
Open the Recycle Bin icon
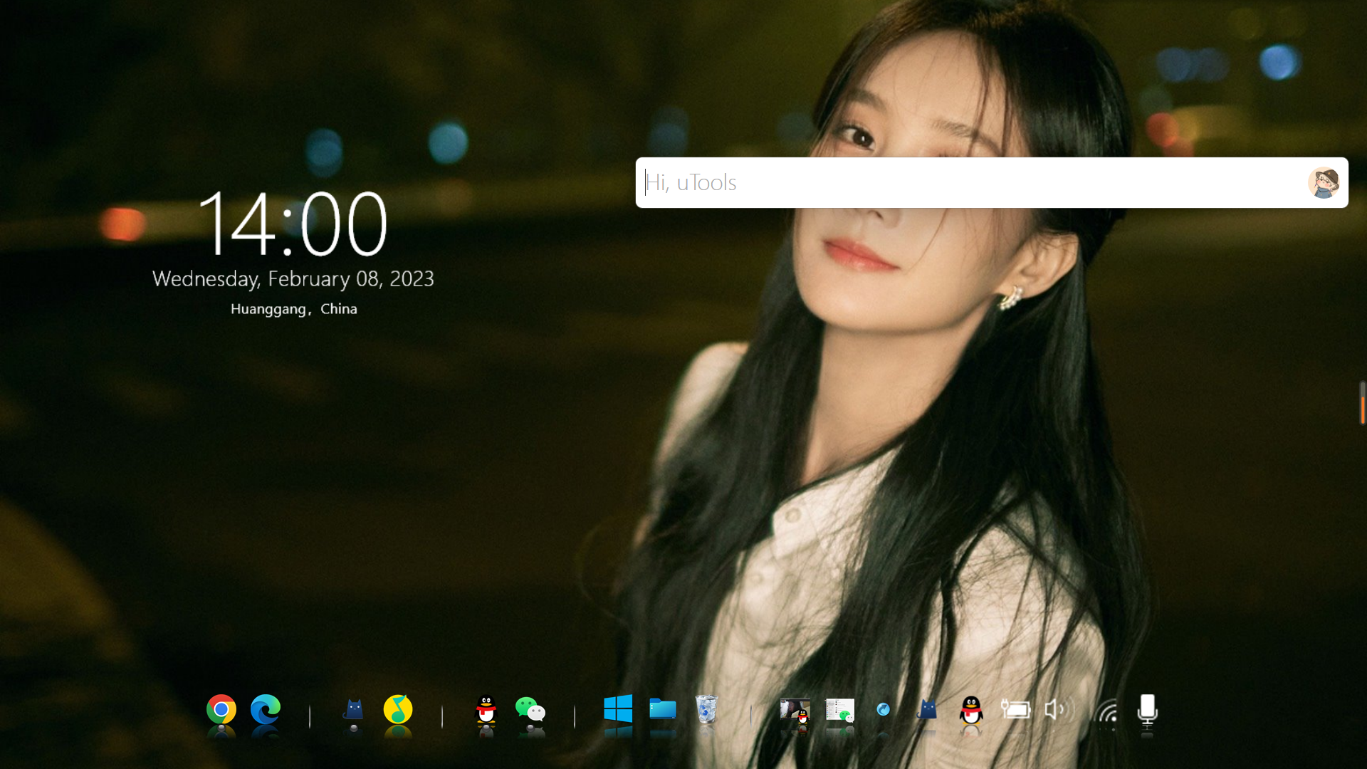706,709
